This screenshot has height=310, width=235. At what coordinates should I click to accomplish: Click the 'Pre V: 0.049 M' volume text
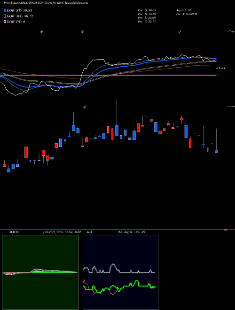186,14
